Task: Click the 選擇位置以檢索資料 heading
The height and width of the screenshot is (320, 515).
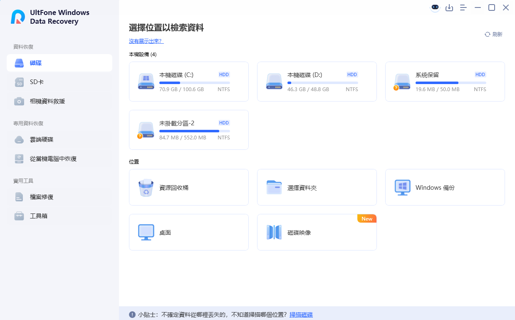Action: point(166,28)
